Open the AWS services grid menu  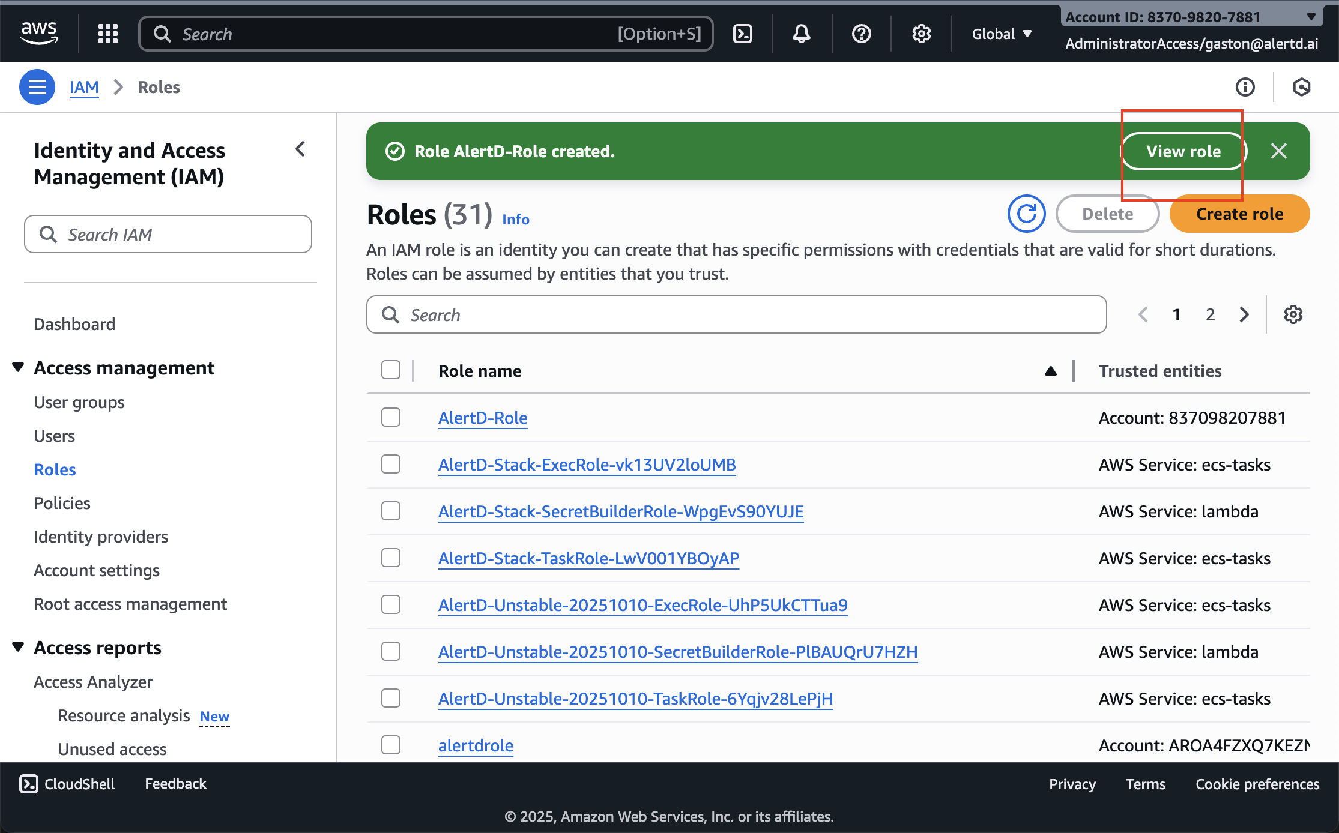(x=108, y=34)
